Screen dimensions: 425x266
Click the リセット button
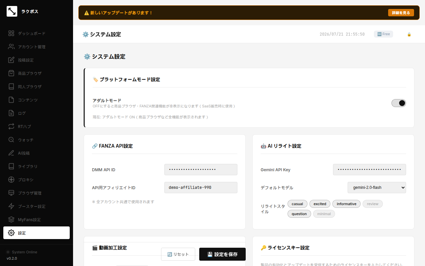pos(178,254)
